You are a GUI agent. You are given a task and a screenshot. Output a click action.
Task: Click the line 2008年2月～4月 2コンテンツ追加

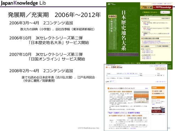[41, 71]
